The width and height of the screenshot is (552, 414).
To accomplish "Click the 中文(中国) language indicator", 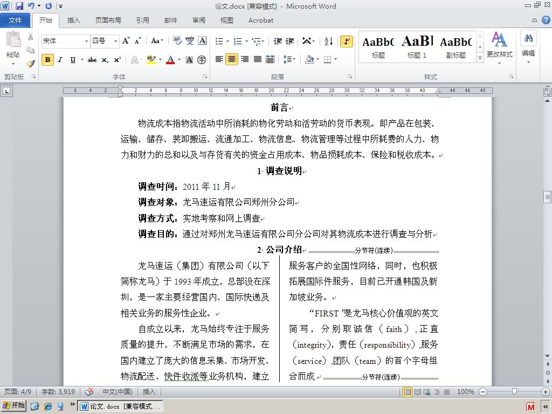I will (117, 391).
